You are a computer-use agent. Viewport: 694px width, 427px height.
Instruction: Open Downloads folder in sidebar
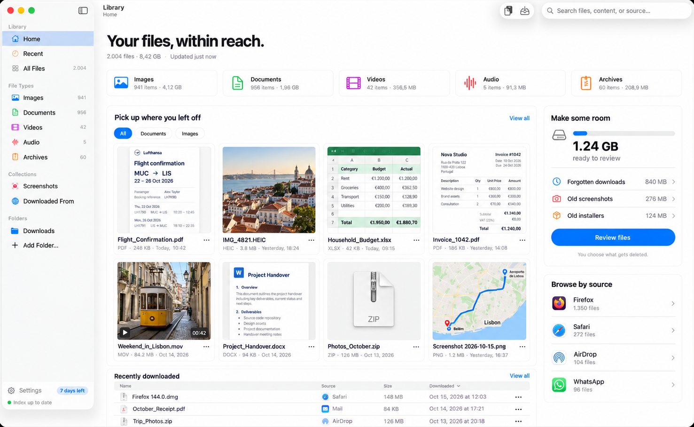click(48, 231)
